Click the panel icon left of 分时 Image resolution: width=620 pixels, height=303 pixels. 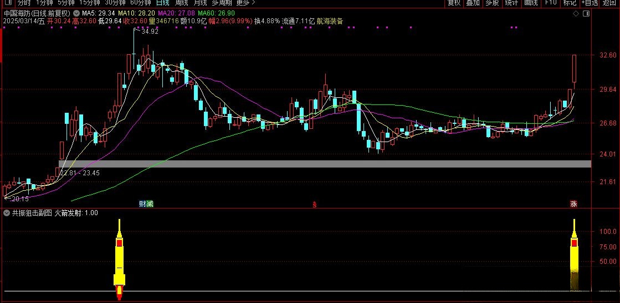[7, 3]
